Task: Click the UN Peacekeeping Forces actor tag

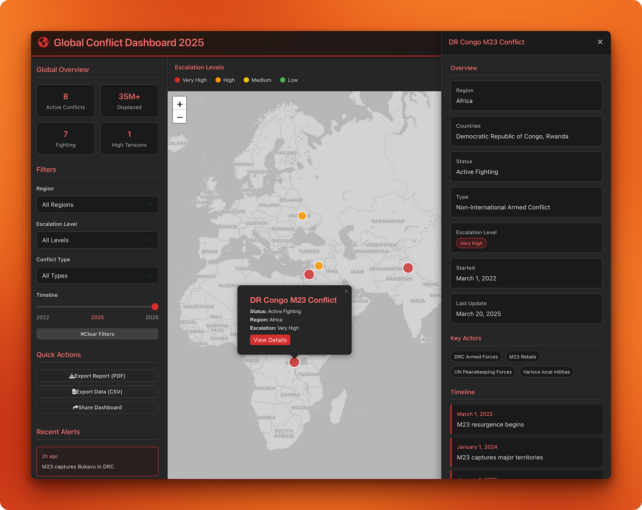Action: pos(483,372)
